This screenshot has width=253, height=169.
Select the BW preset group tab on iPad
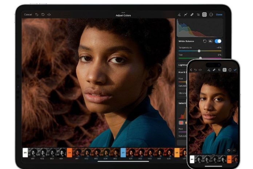pos(25,153)
